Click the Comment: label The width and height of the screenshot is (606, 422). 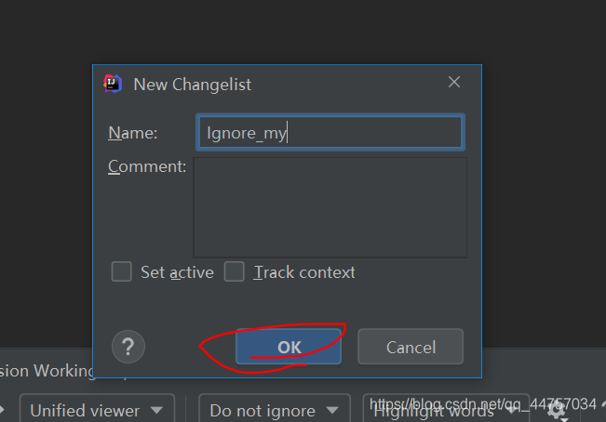click(x=147, y=167)
